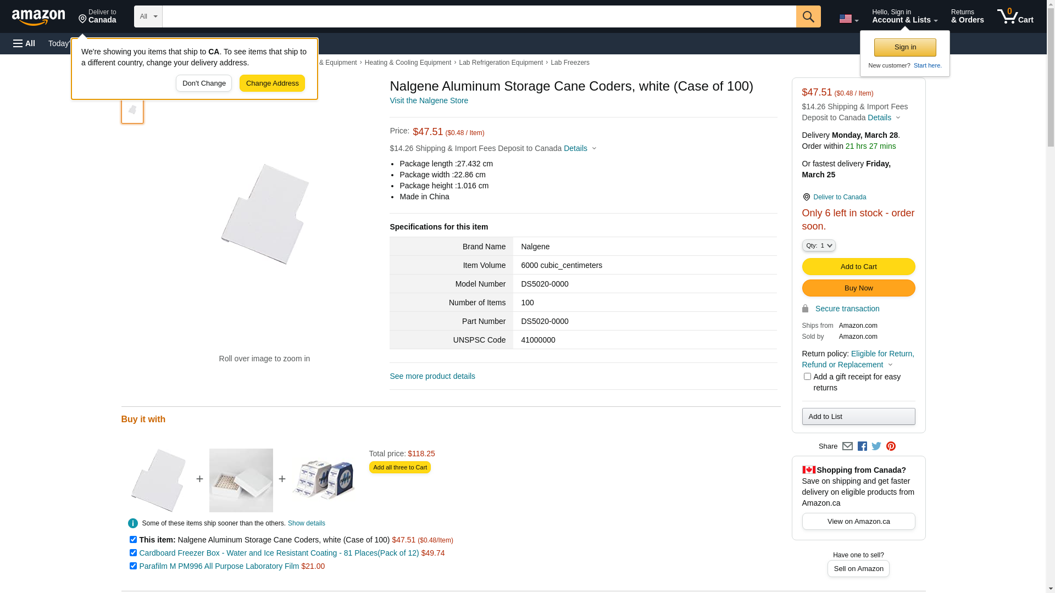Share product on Twitter
Screen dimensions: 1055x593
(876, 446)
